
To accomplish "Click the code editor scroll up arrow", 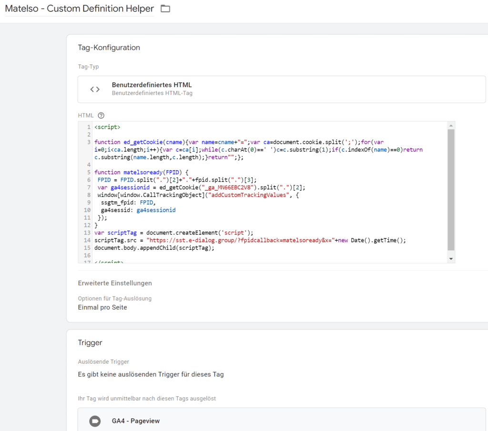I will 451,125.
